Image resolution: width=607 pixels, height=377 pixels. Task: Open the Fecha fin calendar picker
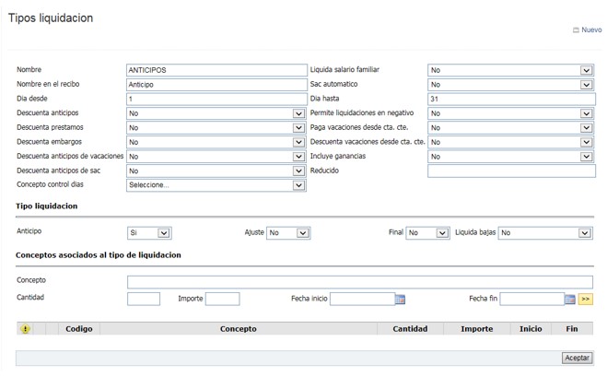(570, 300)
